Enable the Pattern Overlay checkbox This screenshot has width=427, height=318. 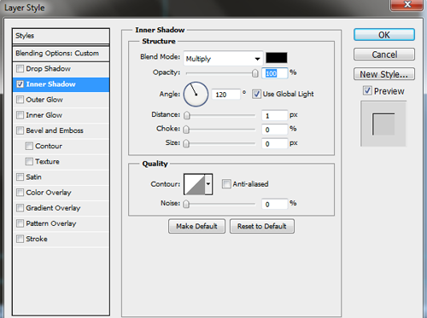coord(20,223)
